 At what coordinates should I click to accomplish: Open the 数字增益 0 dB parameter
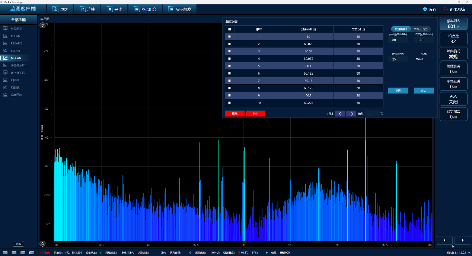453,114
